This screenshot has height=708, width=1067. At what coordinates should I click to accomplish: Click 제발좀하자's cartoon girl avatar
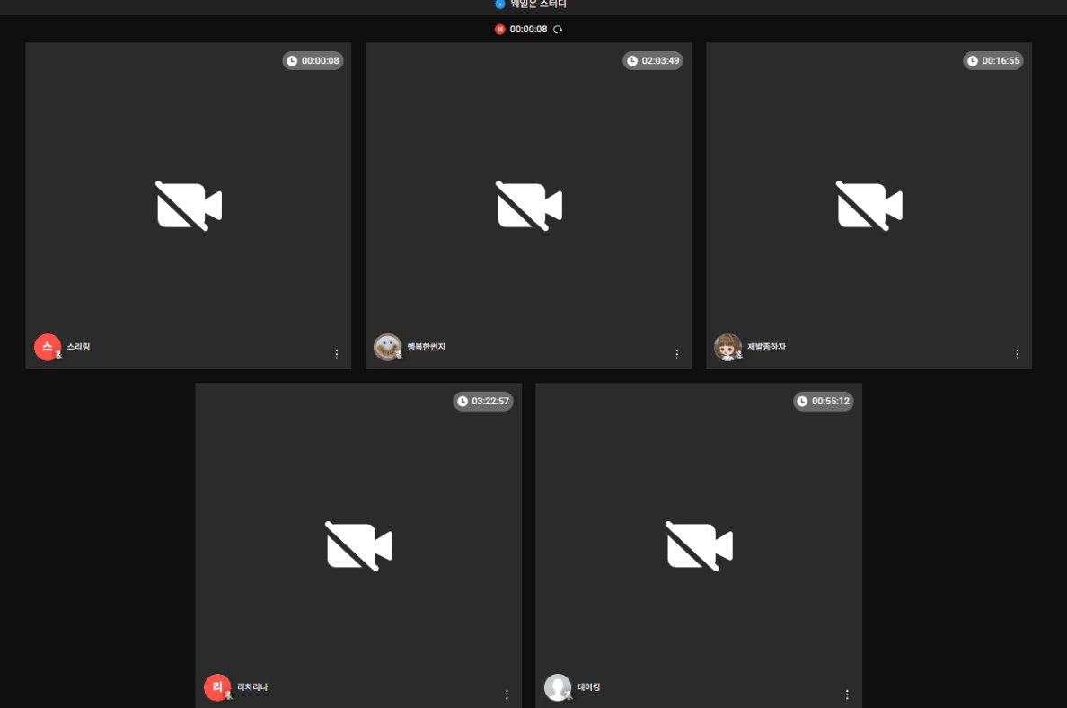728,347
